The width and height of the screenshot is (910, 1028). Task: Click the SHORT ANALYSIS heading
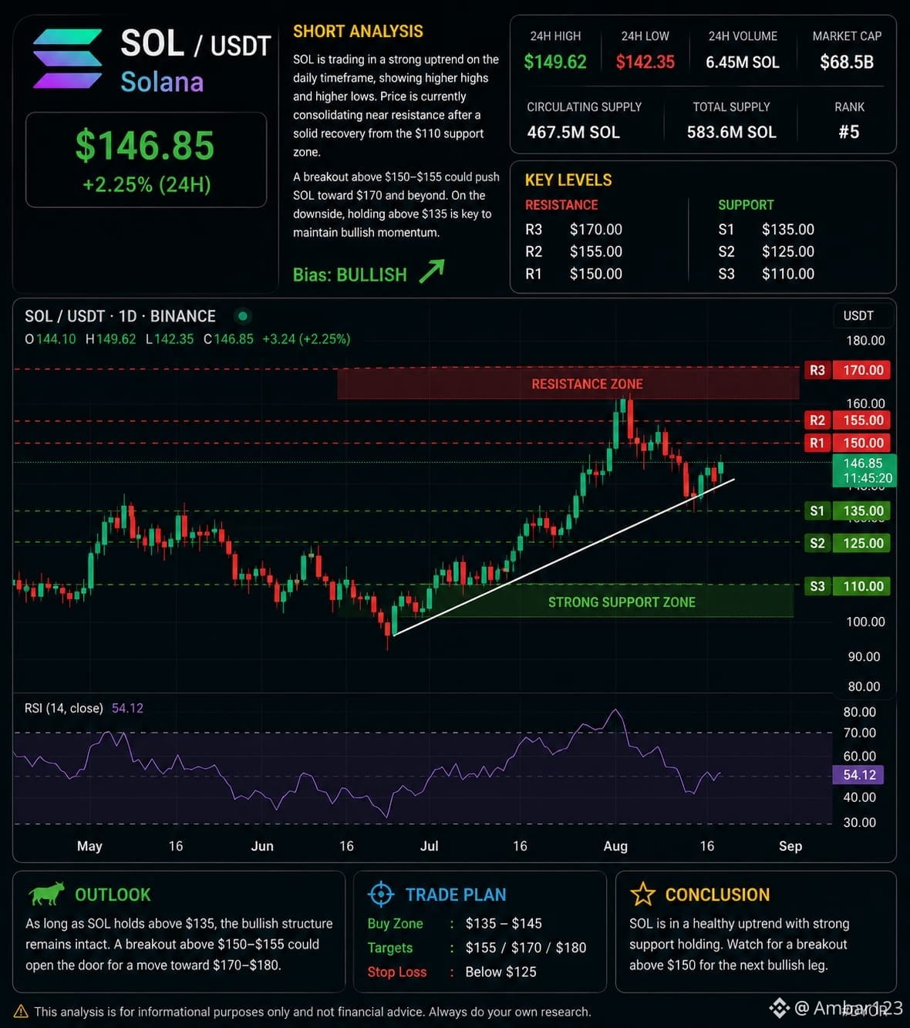point(358,32)
